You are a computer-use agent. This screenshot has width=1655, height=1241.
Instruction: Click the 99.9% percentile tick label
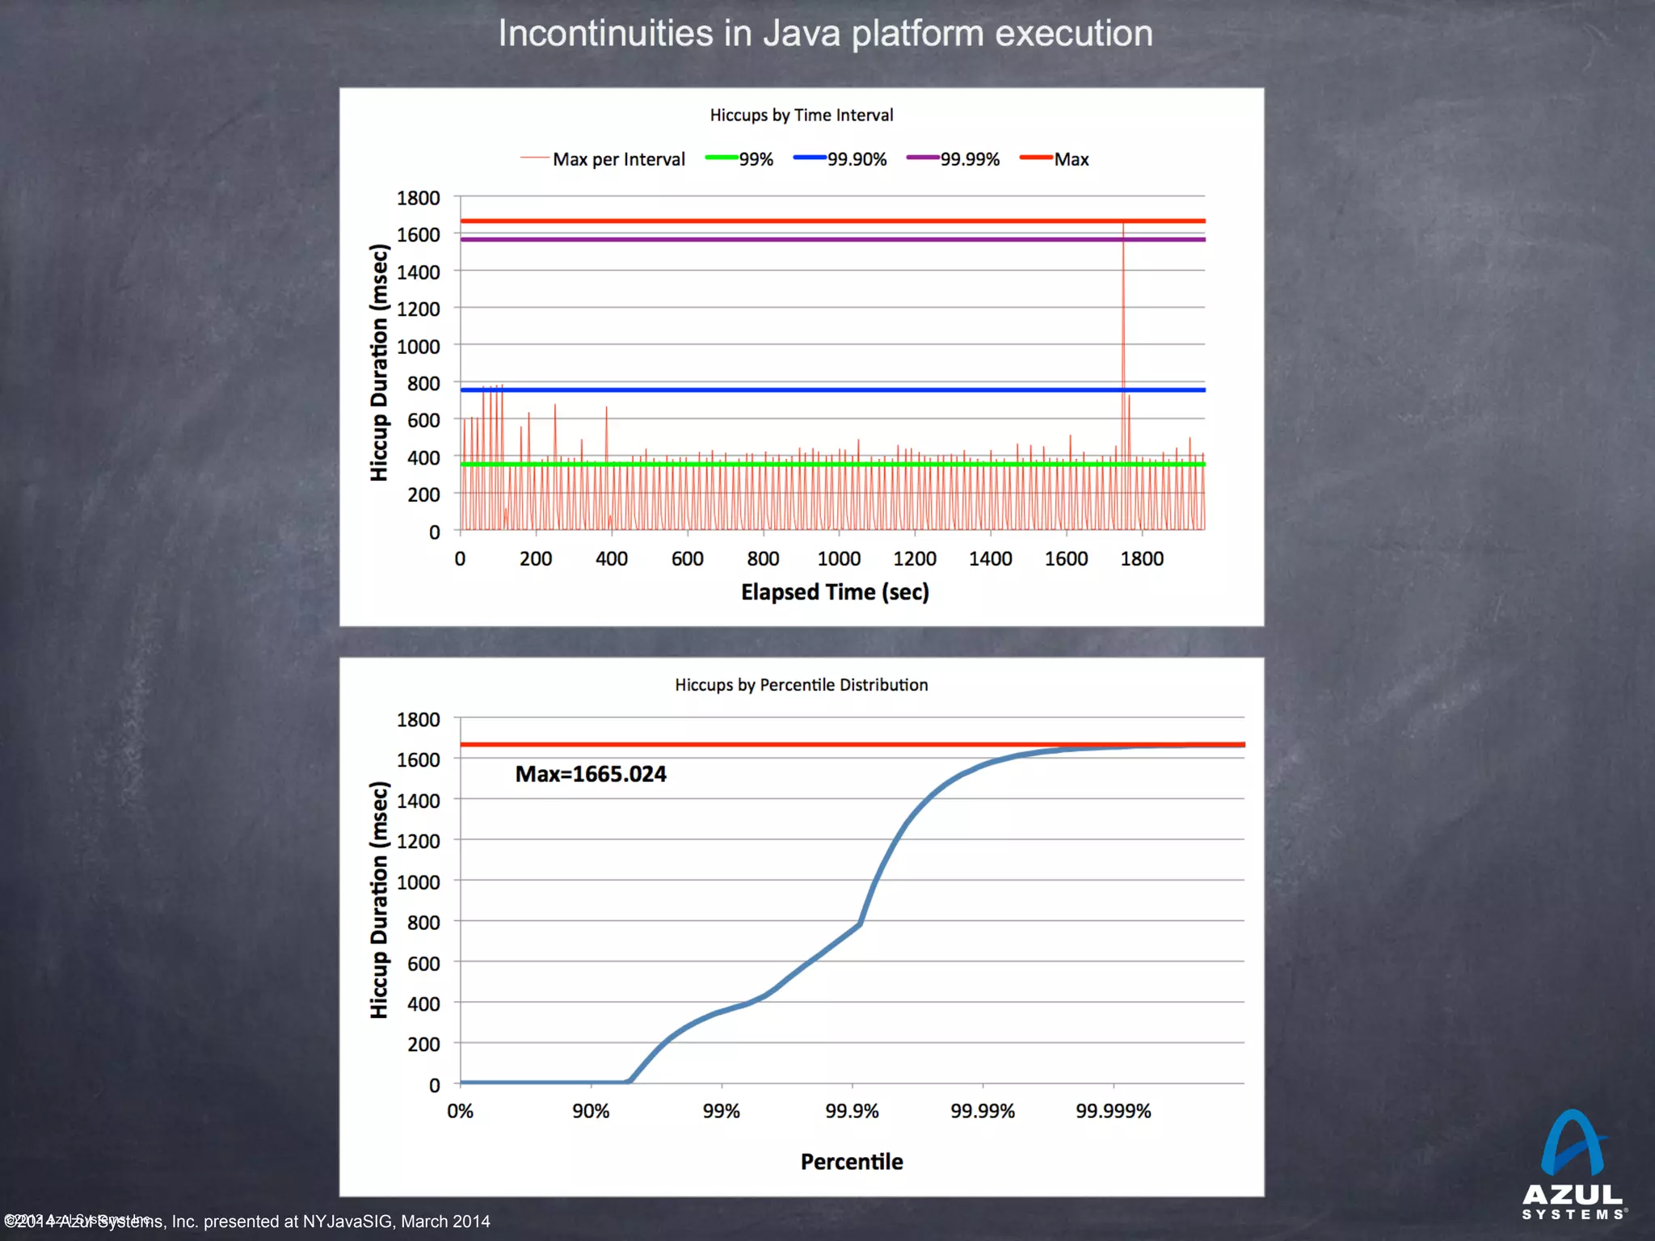(x=852, y=1112)
